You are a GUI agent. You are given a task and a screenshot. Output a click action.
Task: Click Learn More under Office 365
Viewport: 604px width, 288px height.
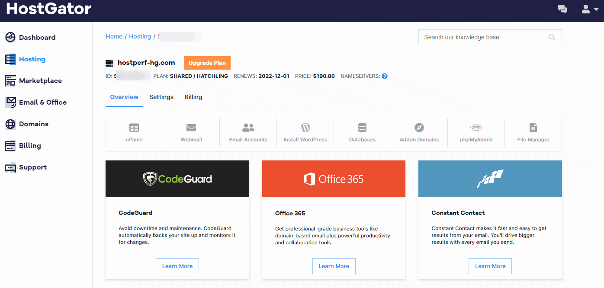click(334, 266)
